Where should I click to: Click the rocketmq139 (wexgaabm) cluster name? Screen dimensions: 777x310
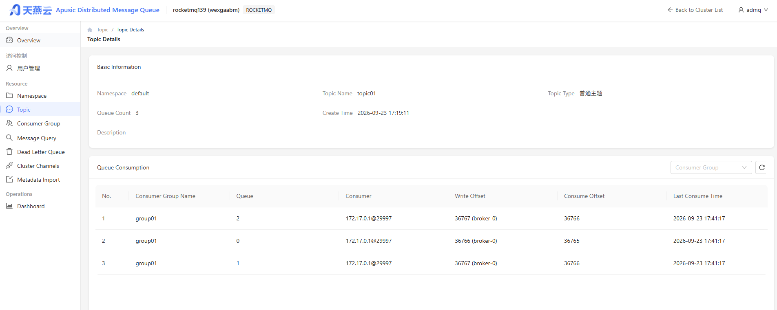pyautogui.click(x=206, y=10)
